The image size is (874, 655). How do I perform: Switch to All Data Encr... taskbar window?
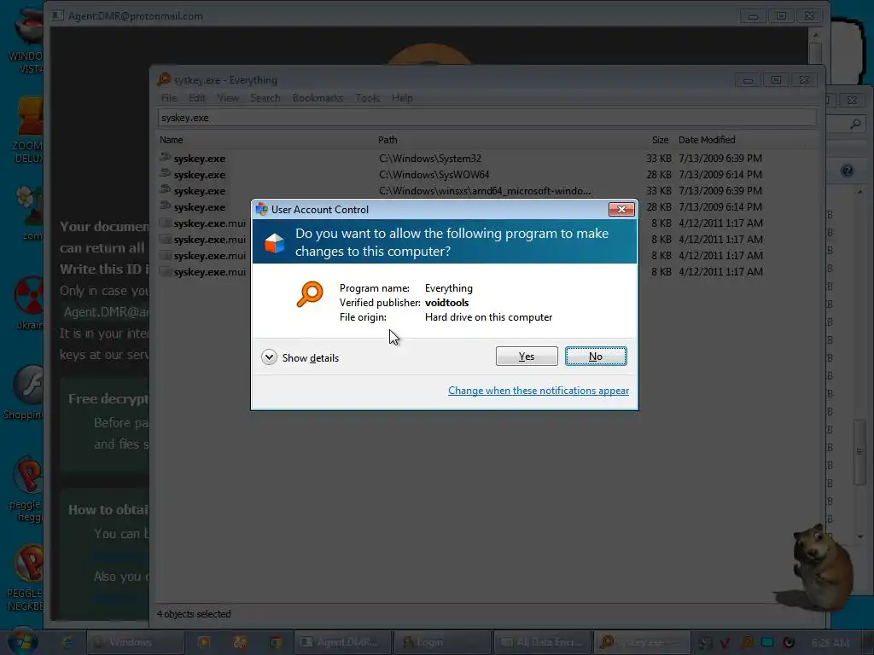tap(542, 642)
